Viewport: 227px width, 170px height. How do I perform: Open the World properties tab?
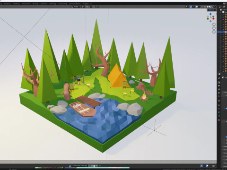(219, 96)
